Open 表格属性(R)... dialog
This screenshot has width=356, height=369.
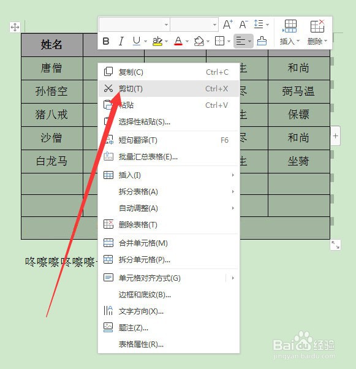tap(169, 344)
